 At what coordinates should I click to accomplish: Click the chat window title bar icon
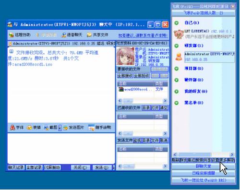[10, 24]
